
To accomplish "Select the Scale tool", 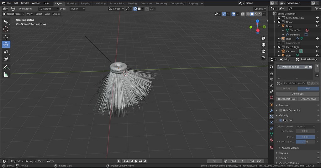I will [6, 51].
